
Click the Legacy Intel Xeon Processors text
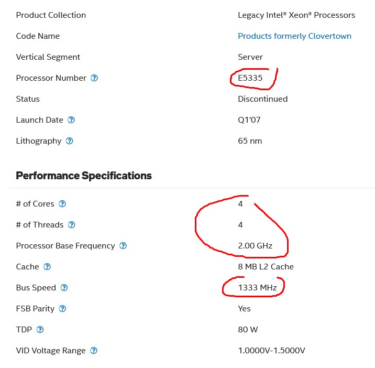click(x=296, y=15)
